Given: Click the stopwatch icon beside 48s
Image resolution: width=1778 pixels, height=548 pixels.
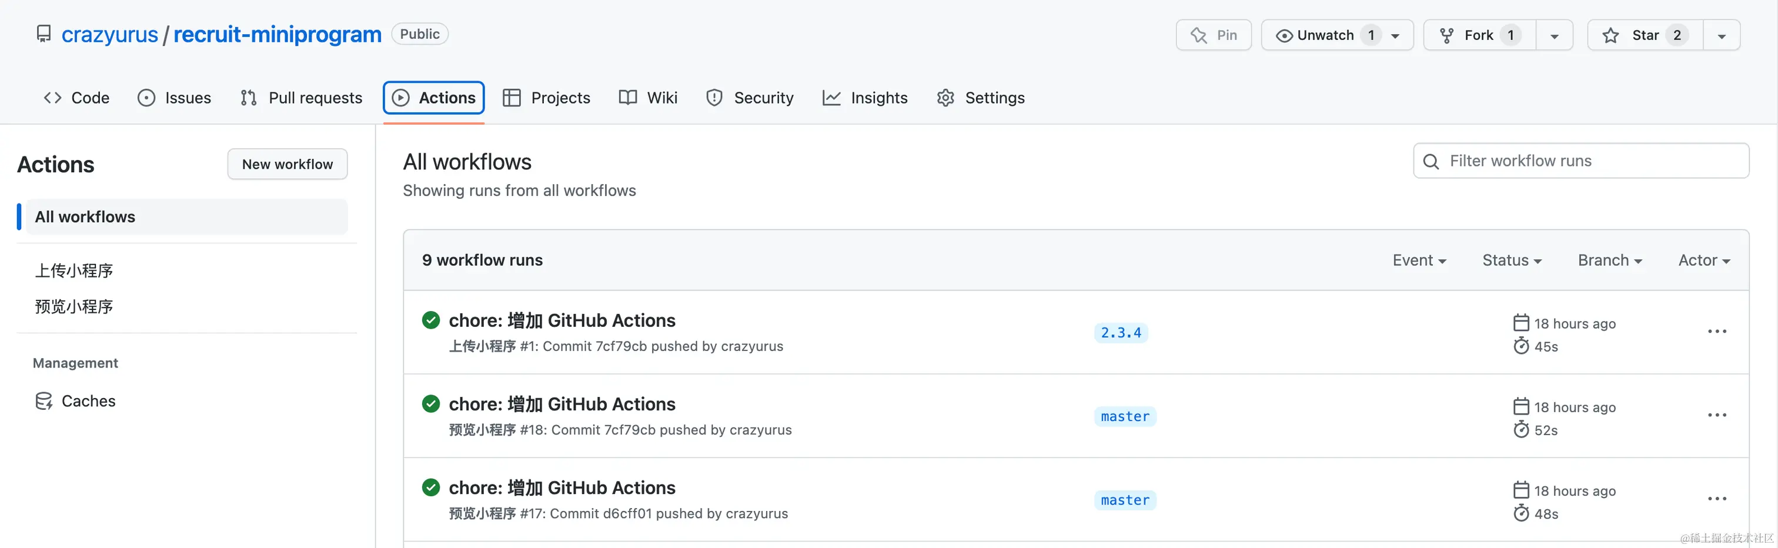Looking at the screenshot, I should pos(1520,513).
